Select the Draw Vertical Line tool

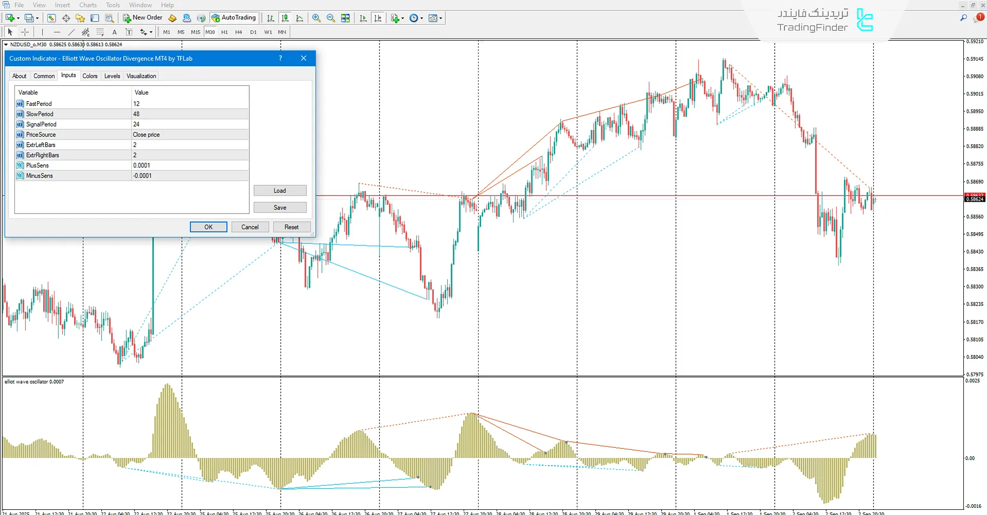(42, 32)
